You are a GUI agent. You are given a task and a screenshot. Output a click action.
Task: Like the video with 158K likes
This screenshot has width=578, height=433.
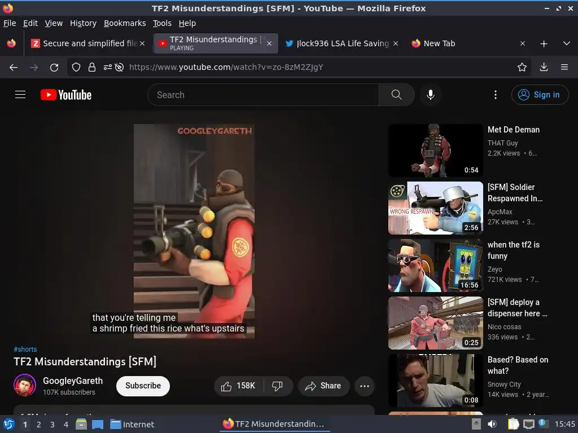click(x=238, y=386)
